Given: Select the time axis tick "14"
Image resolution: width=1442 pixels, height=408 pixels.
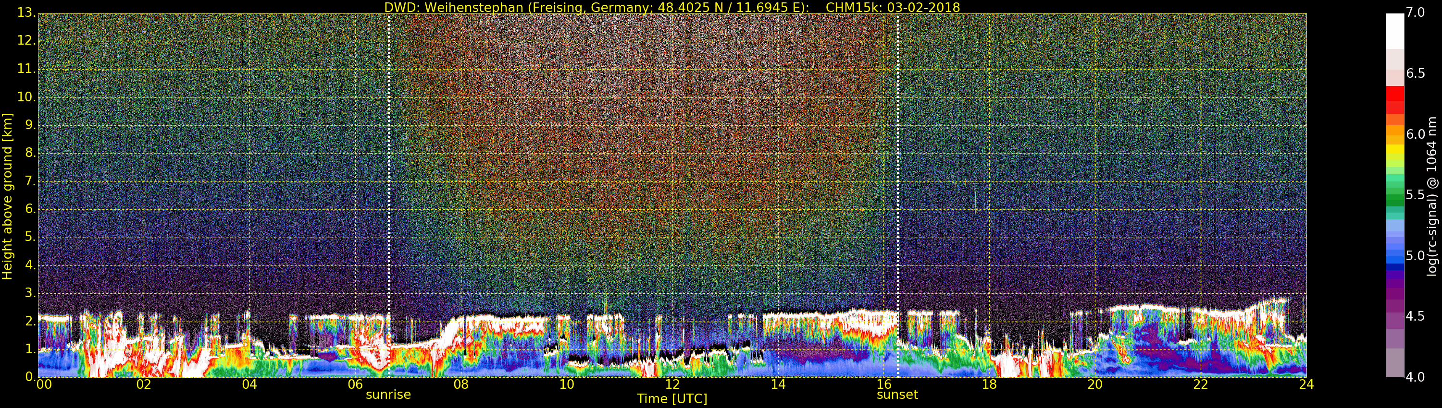Looking at the screenshot, I should [x=778, y=384].
